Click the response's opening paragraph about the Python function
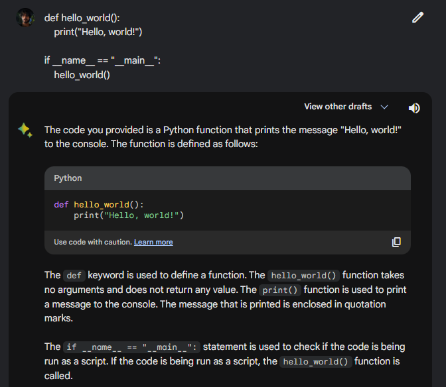 coord(223,137)
